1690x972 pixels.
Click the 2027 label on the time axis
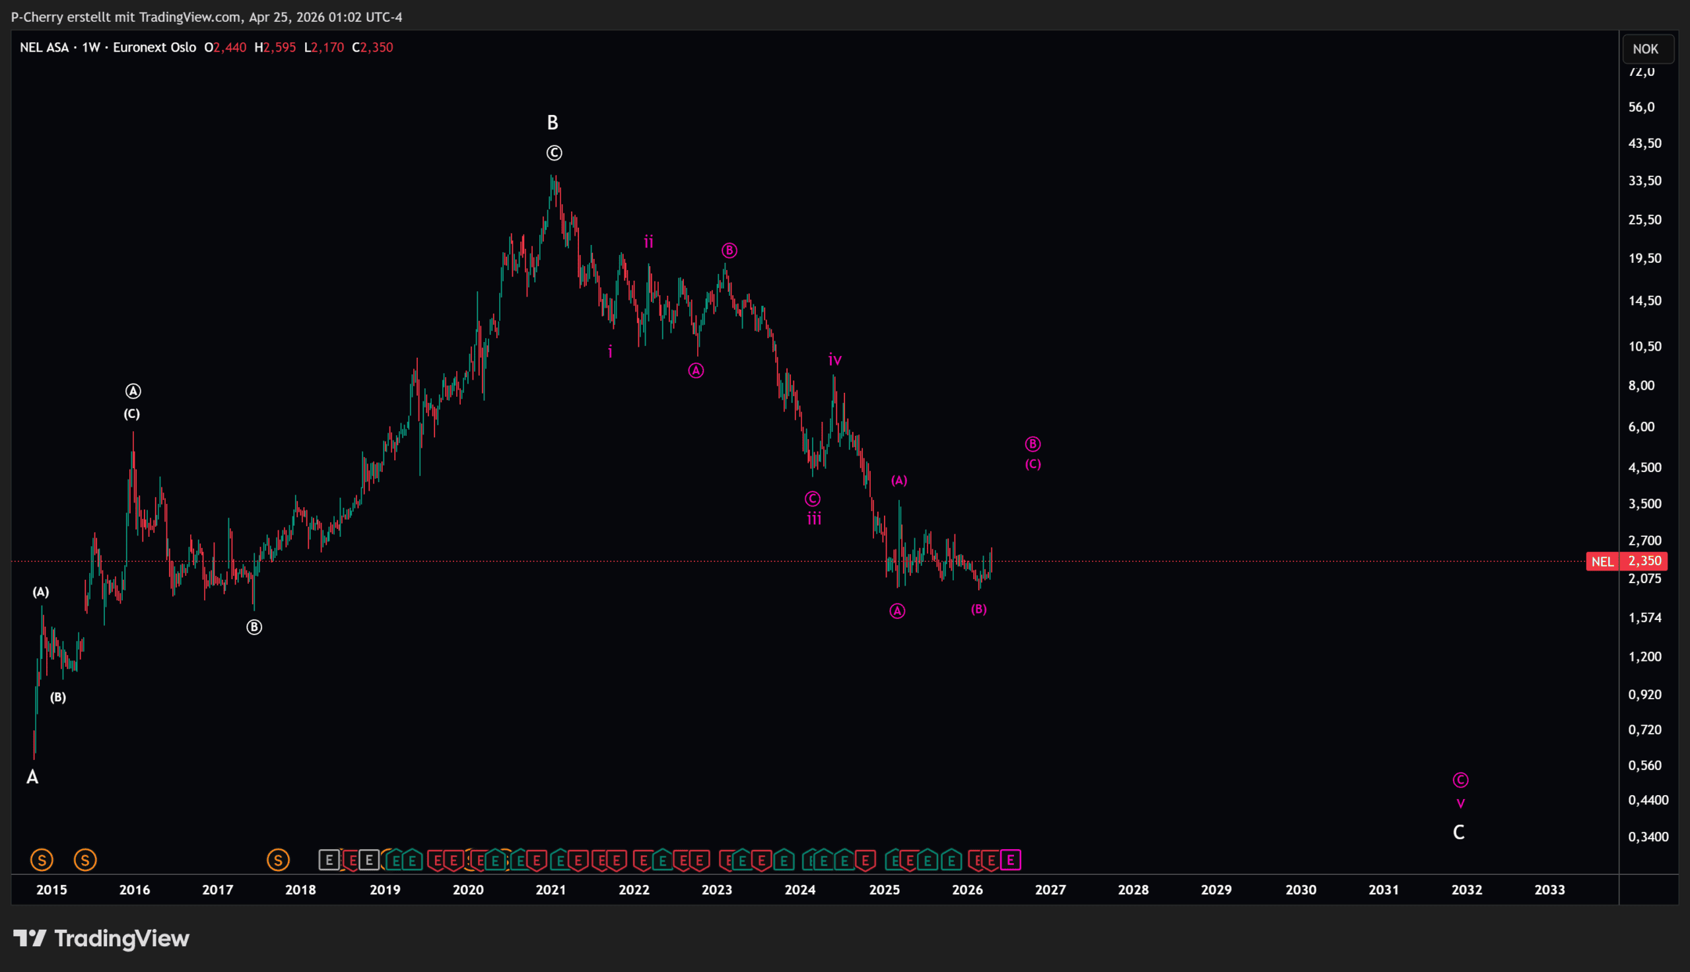click(x=1050, y=890)
